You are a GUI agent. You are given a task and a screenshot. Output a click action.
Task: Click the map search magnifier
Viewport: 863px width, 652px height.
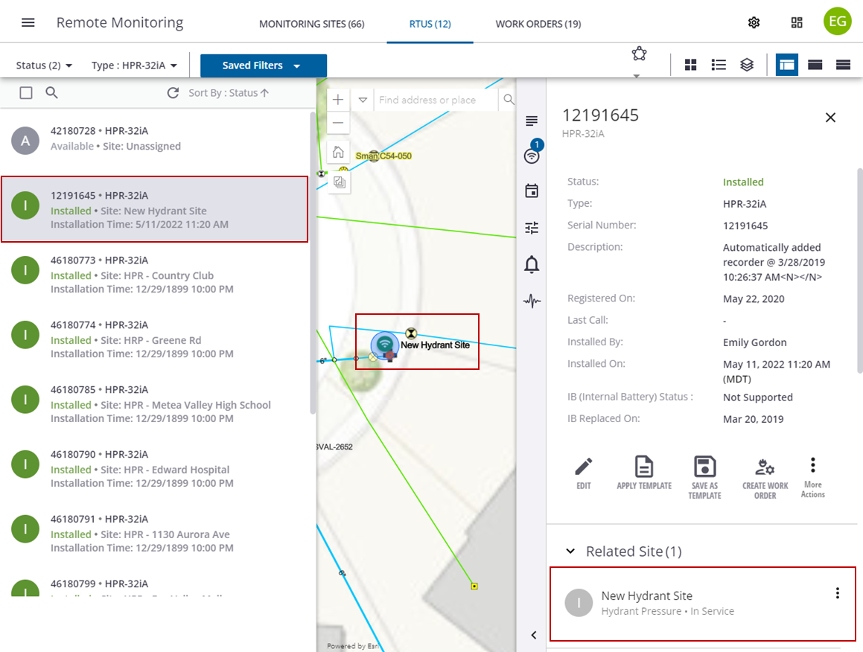pos(509,100)
